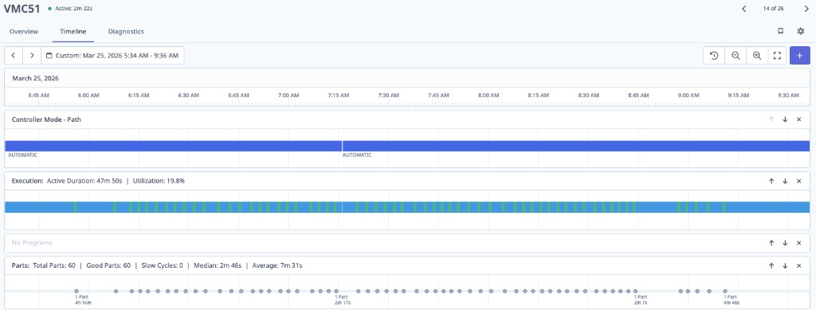
Task: Open custom date range picker
Action: (x=112, y=56)
